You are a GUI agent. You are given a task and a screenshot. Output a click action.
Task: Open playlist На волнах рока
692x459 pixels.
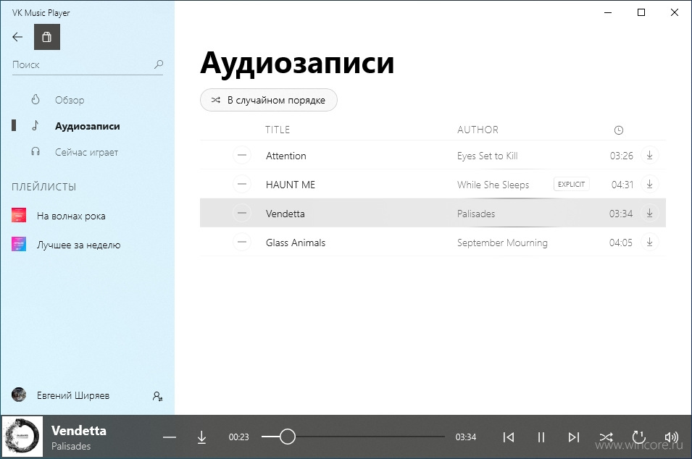71,216
